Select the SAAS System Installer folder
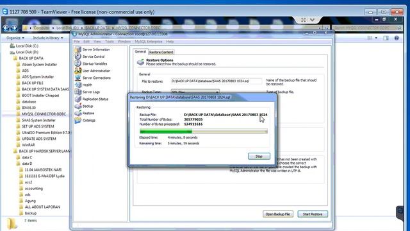Viewport: 410px width, 231px height. (38, 120)
